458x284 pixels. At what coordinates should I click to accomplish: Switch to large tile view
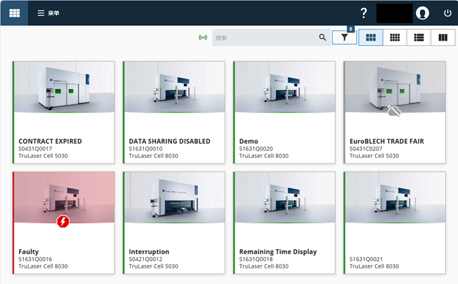pos(371,38)
